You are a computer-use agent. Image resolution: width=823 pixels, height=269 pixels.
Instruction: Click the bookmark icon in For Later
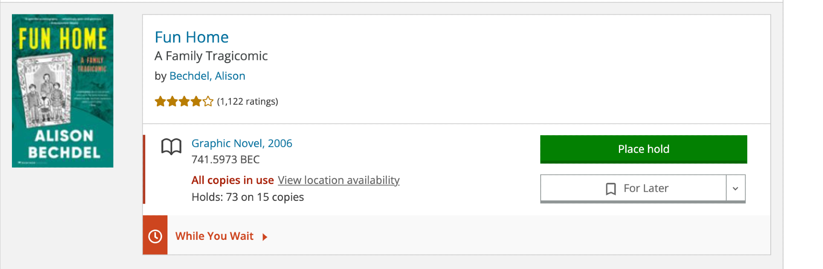[611, 189]
